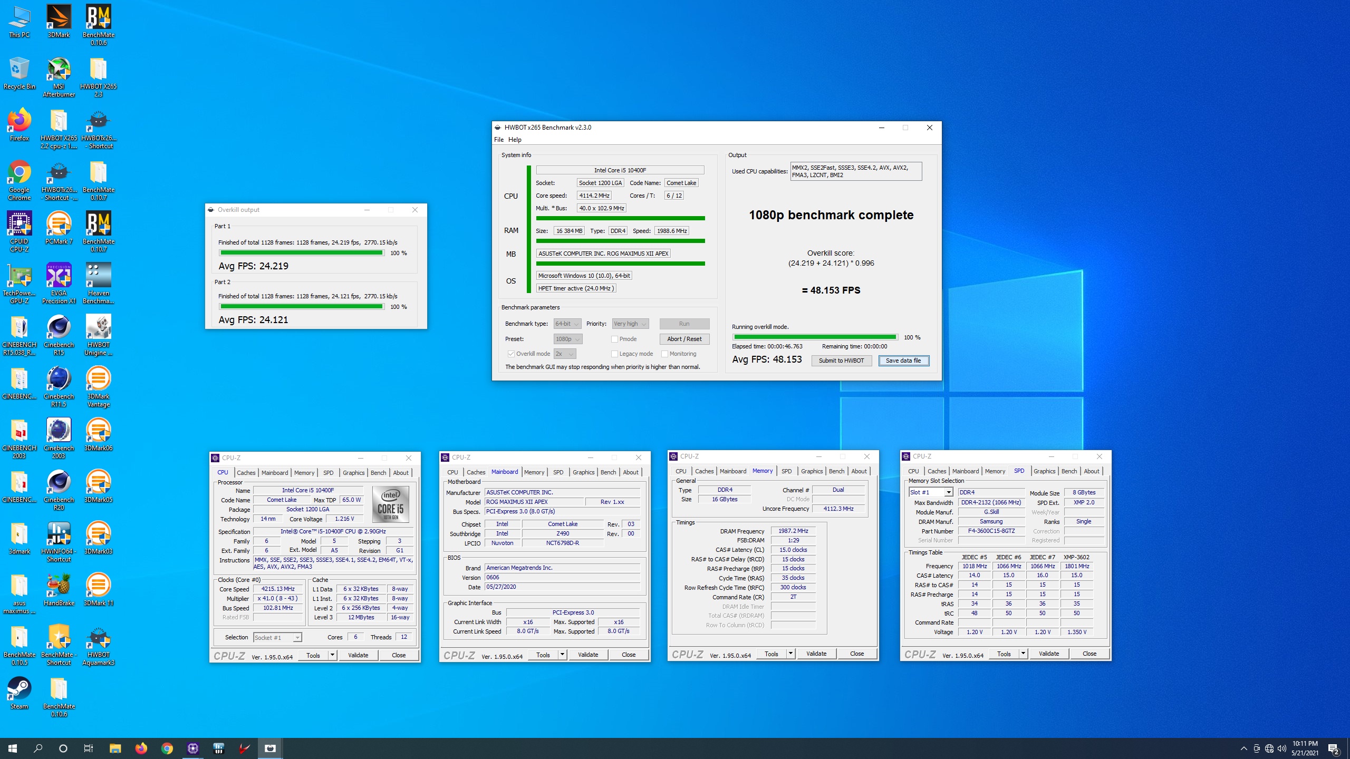Open the Help menu in HWBOT x265
Viewport: 1350px width, 759px height.
point(515,140)
